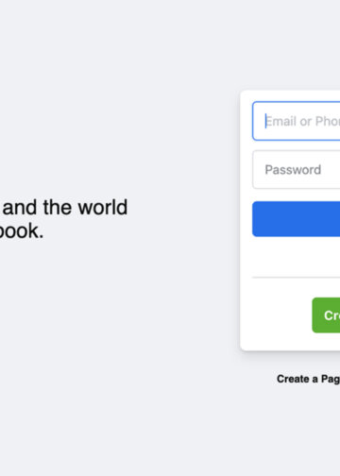
Task: Click white card space below blue button
Action: (297, 257)
